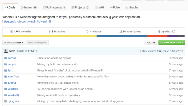Switch to the Code tab

pyautogui.click(x=10, y=7)
